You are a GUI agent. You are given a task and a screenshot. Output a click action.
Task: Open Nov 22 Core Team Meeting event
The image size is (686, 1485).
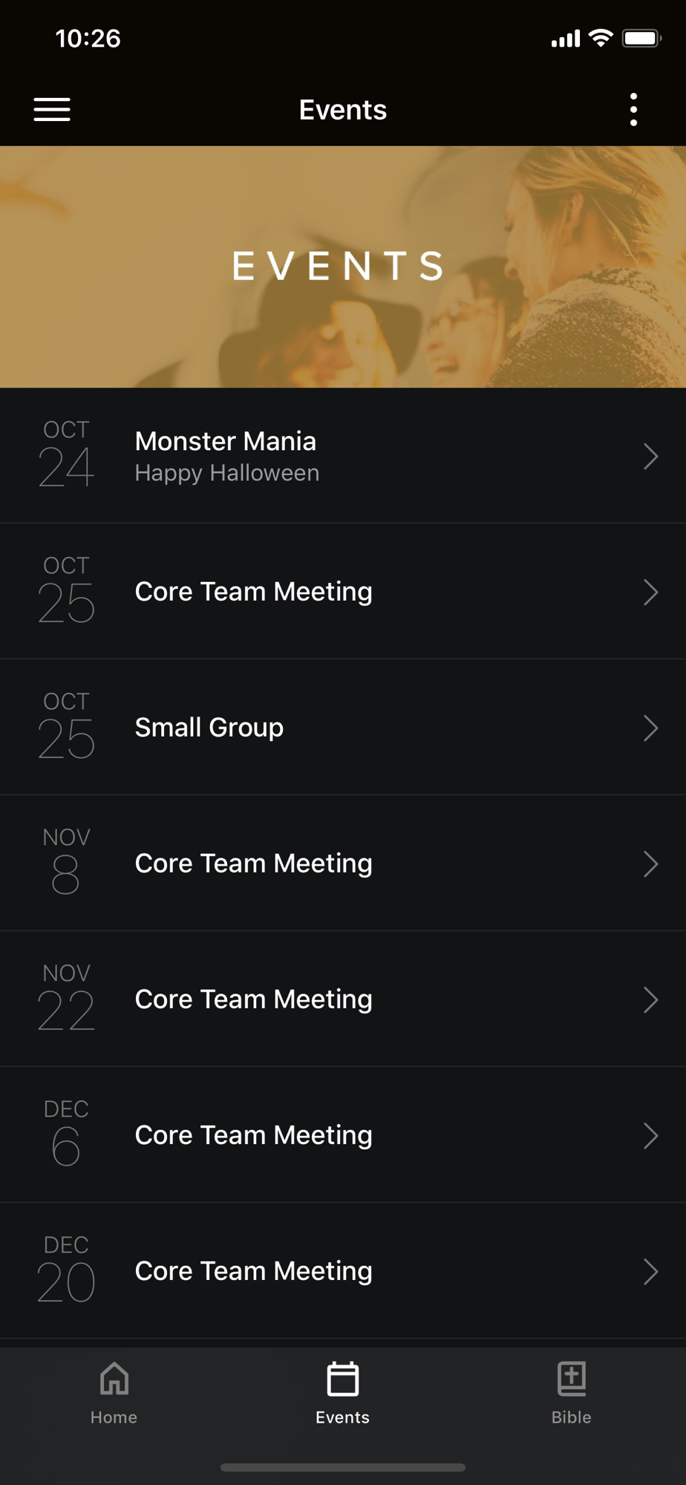click(343, 999)
